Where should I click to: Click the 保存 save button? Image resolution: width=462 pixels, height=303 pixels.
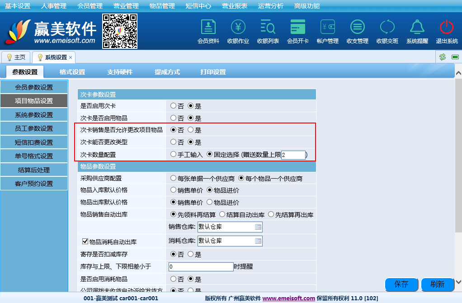coord(401,284)
